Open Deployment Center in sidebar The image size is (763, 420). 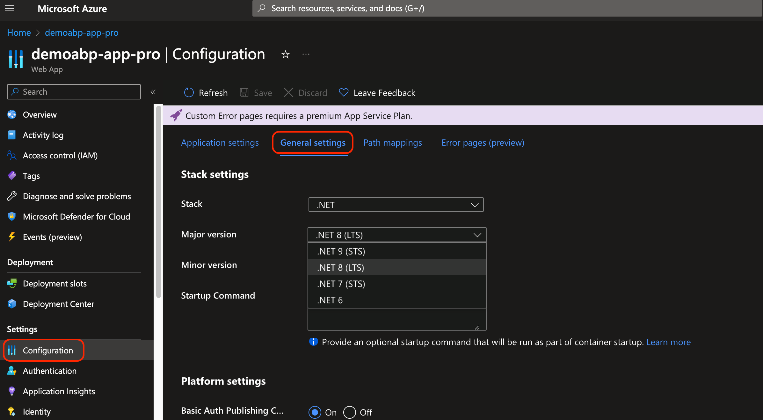point(58,304)
